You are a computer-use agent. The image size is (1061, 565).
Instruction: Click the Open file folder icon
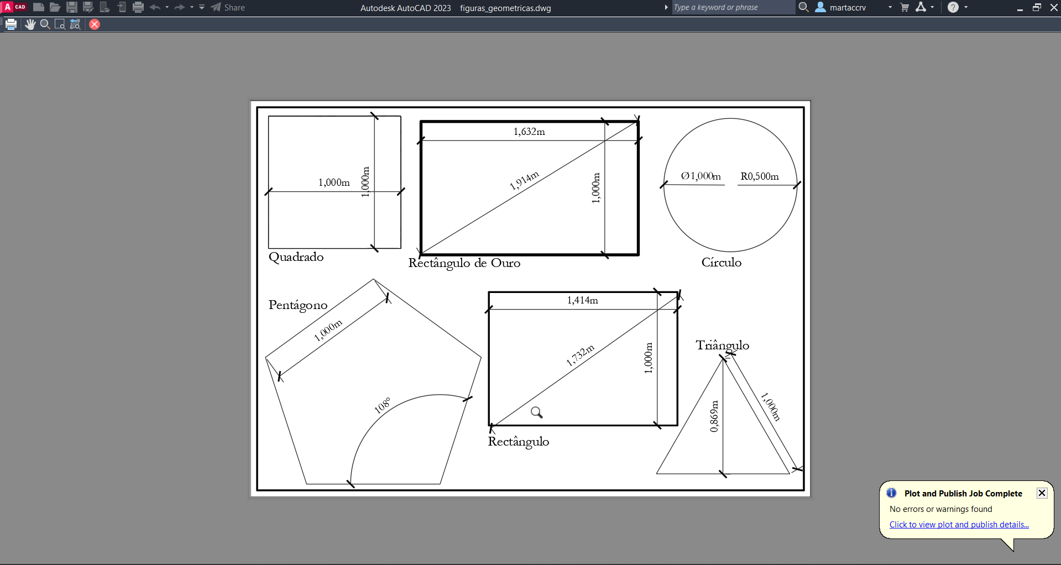(55, 7)
